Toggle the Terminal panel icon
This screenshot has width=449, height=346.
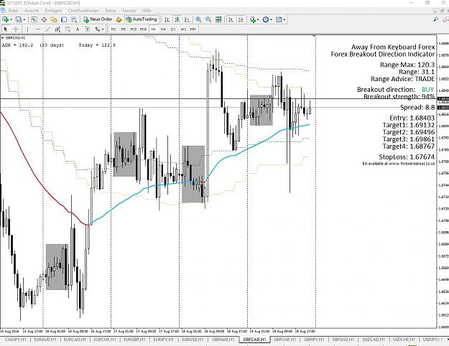[64, 19]
